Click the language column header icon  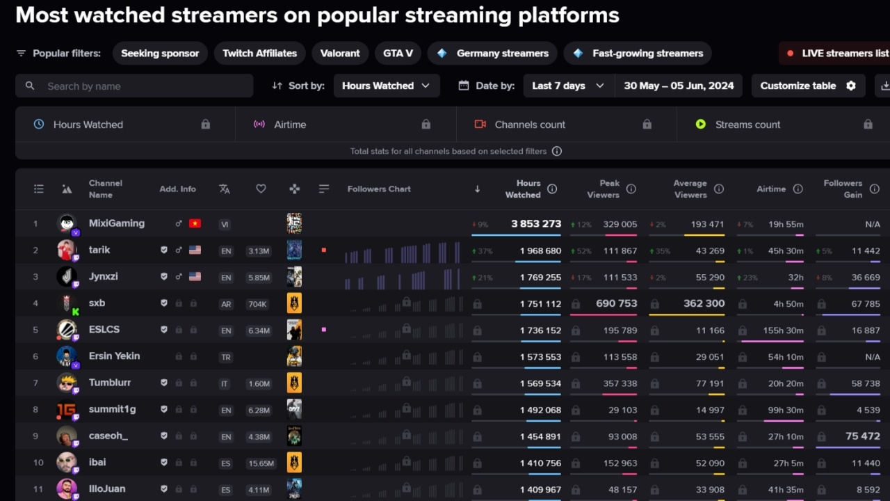pos(225,189)
